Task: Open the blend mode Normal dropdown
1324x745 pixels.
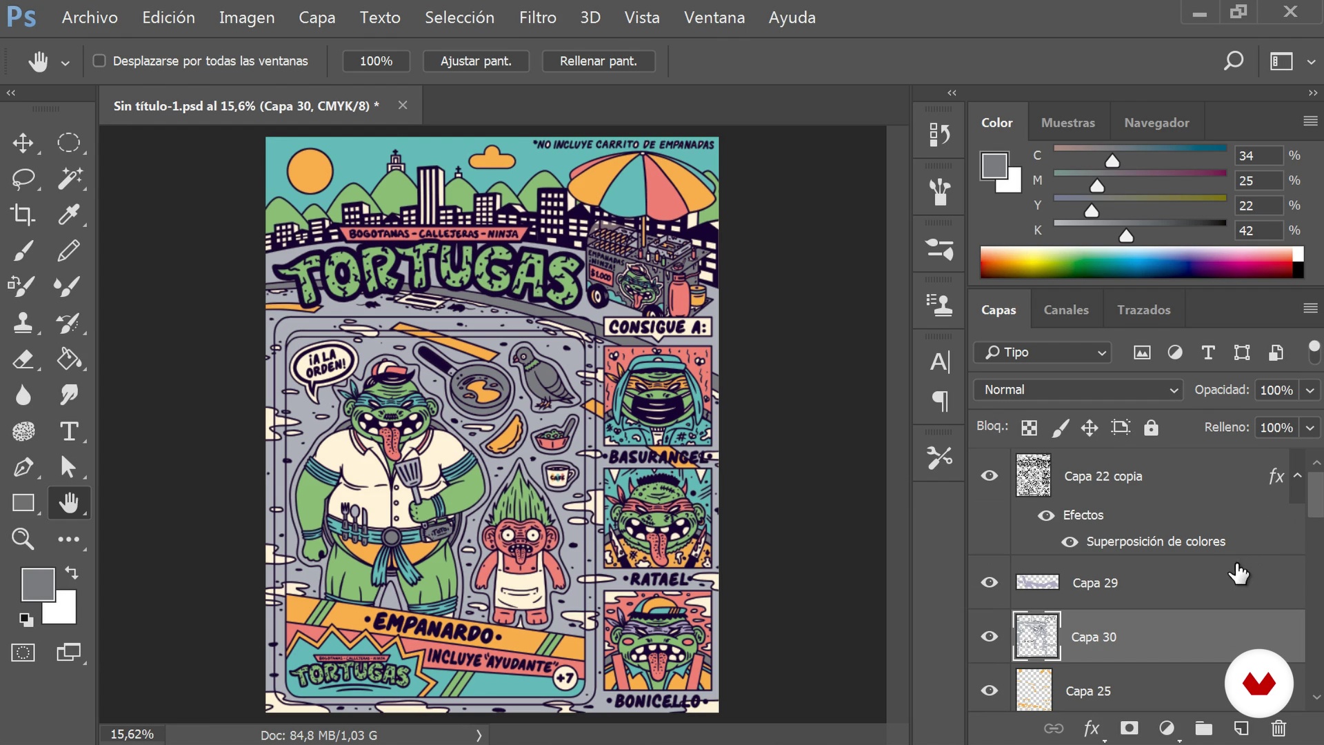Action: tap(1078, 390)
